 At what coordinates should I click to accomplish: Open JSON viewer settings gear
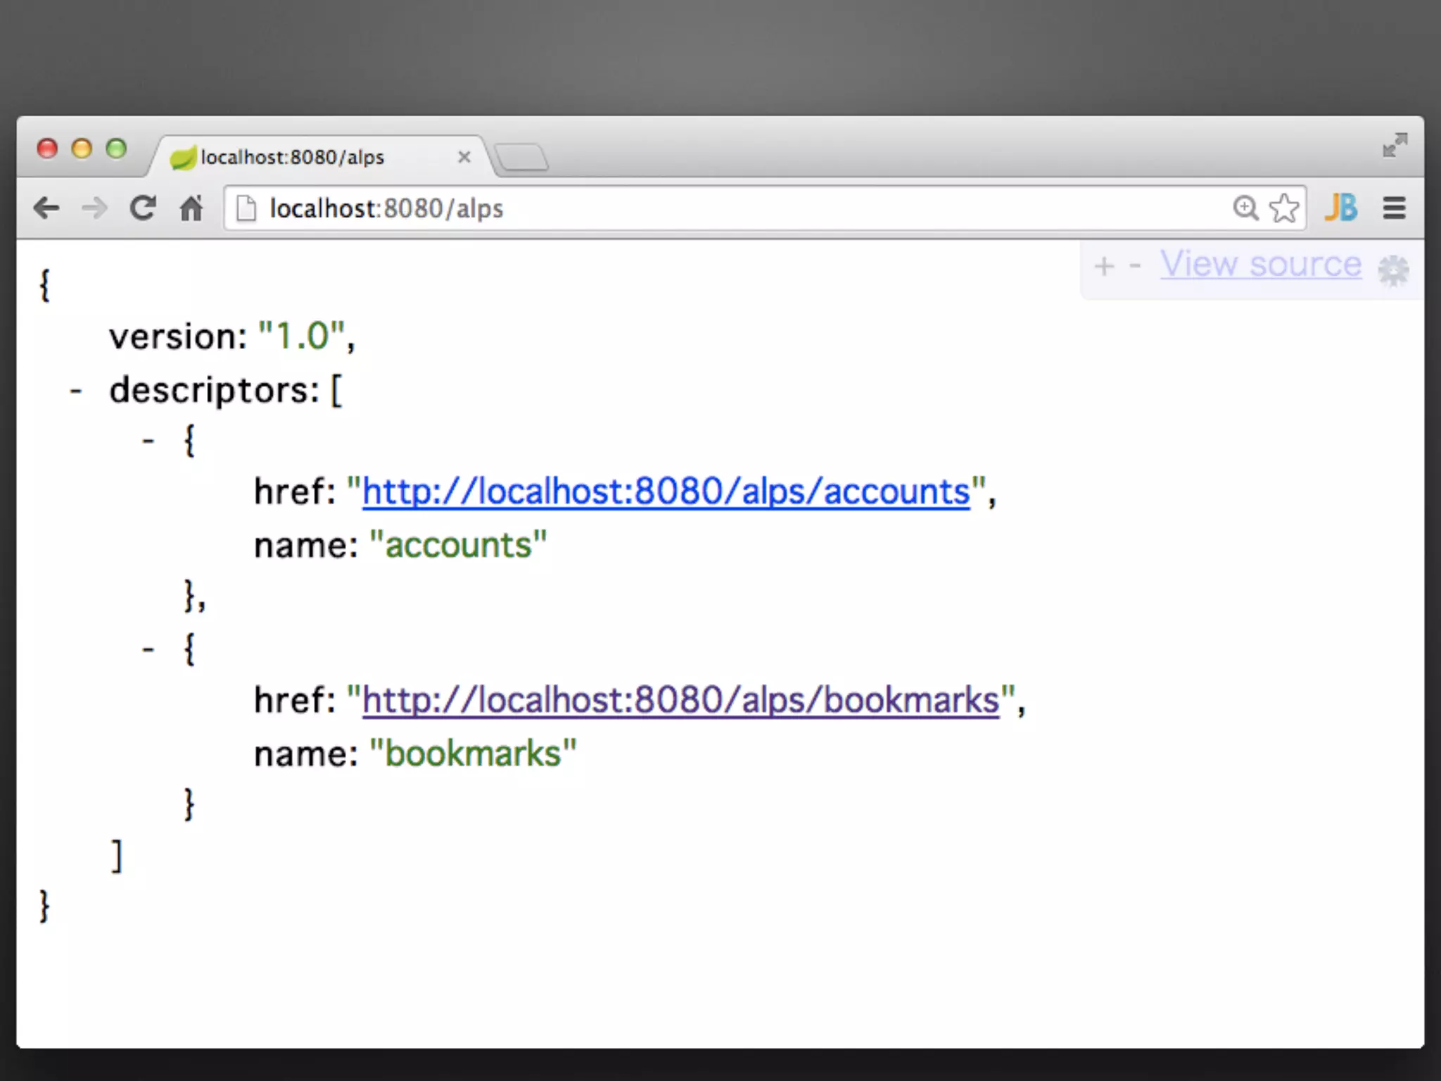click(1393, 270)
